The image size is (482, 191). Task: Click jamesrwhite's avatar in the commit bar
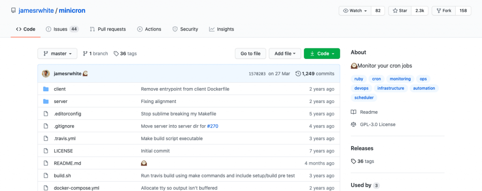click(x=46, y=74)
